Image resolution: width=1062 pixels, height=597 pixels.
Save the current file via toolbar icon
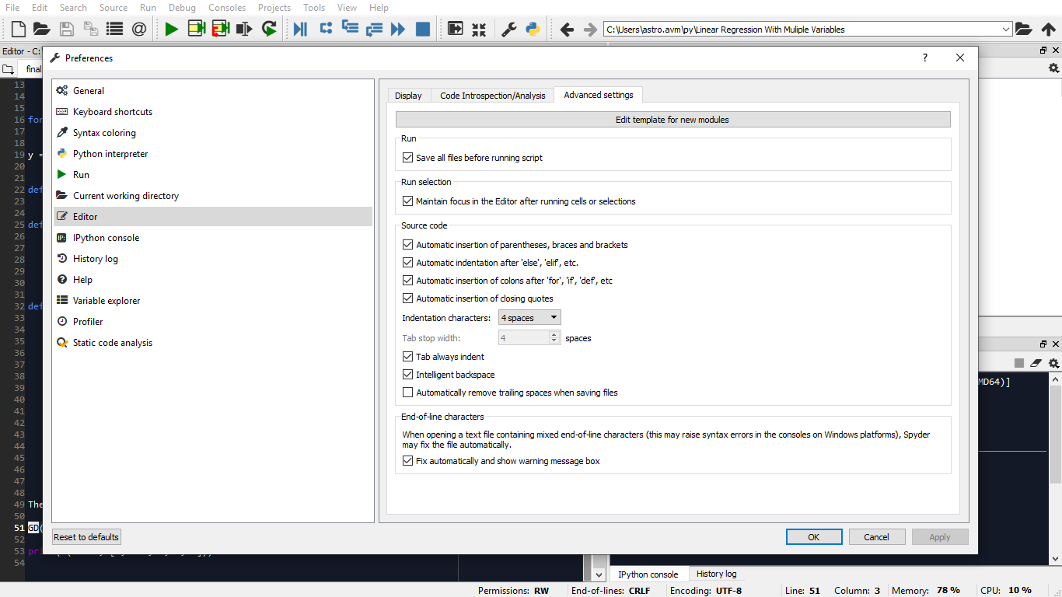pos(66,29)
